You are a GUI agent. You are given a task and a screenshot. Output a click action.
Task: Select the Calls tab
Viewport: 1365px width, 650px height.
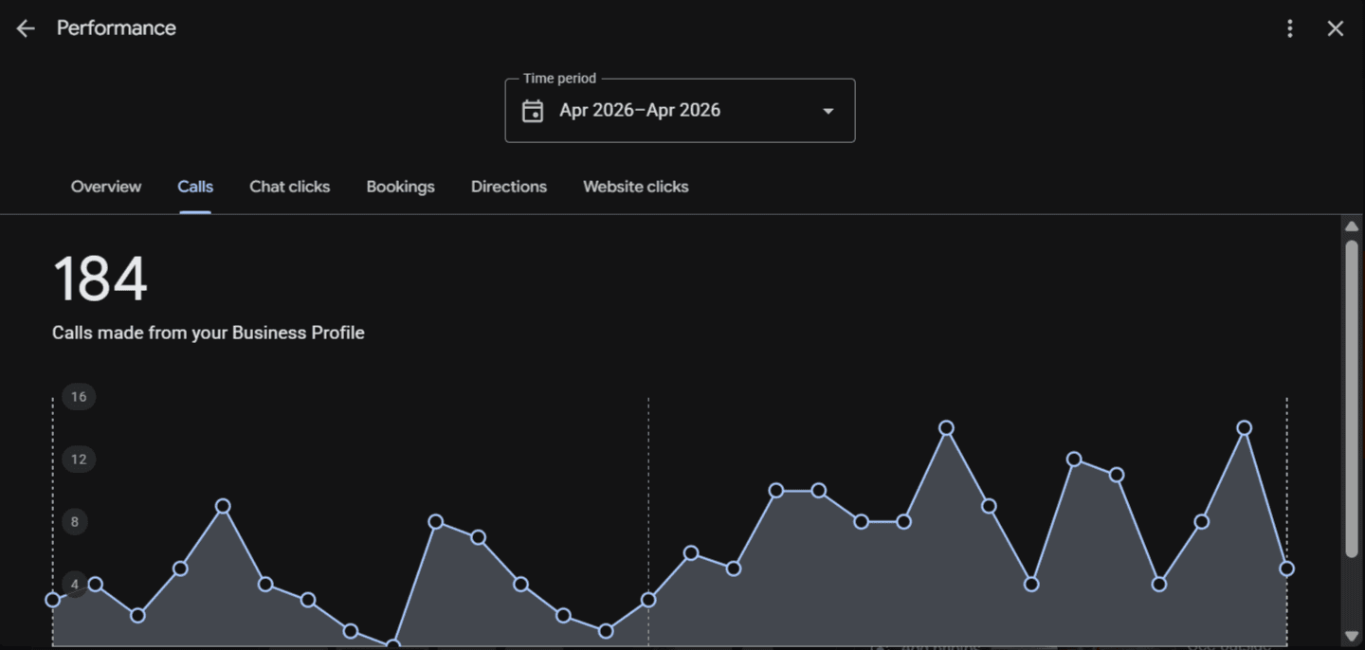[195, 187]
